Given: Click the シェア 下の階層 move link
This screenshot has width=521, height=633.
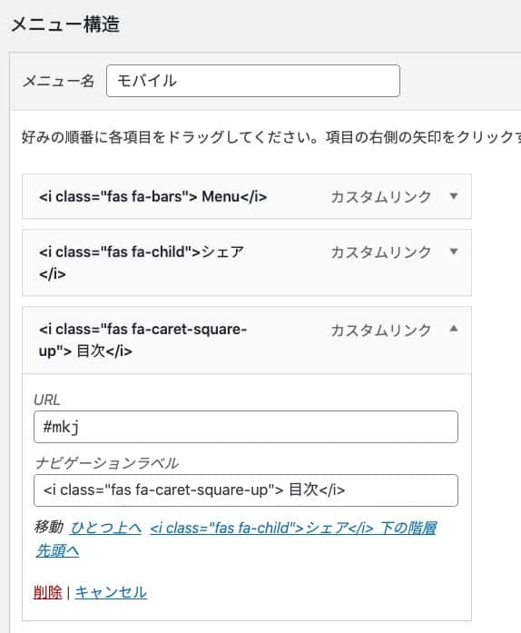Looking at the screenshot, I should tap(293, 528).
